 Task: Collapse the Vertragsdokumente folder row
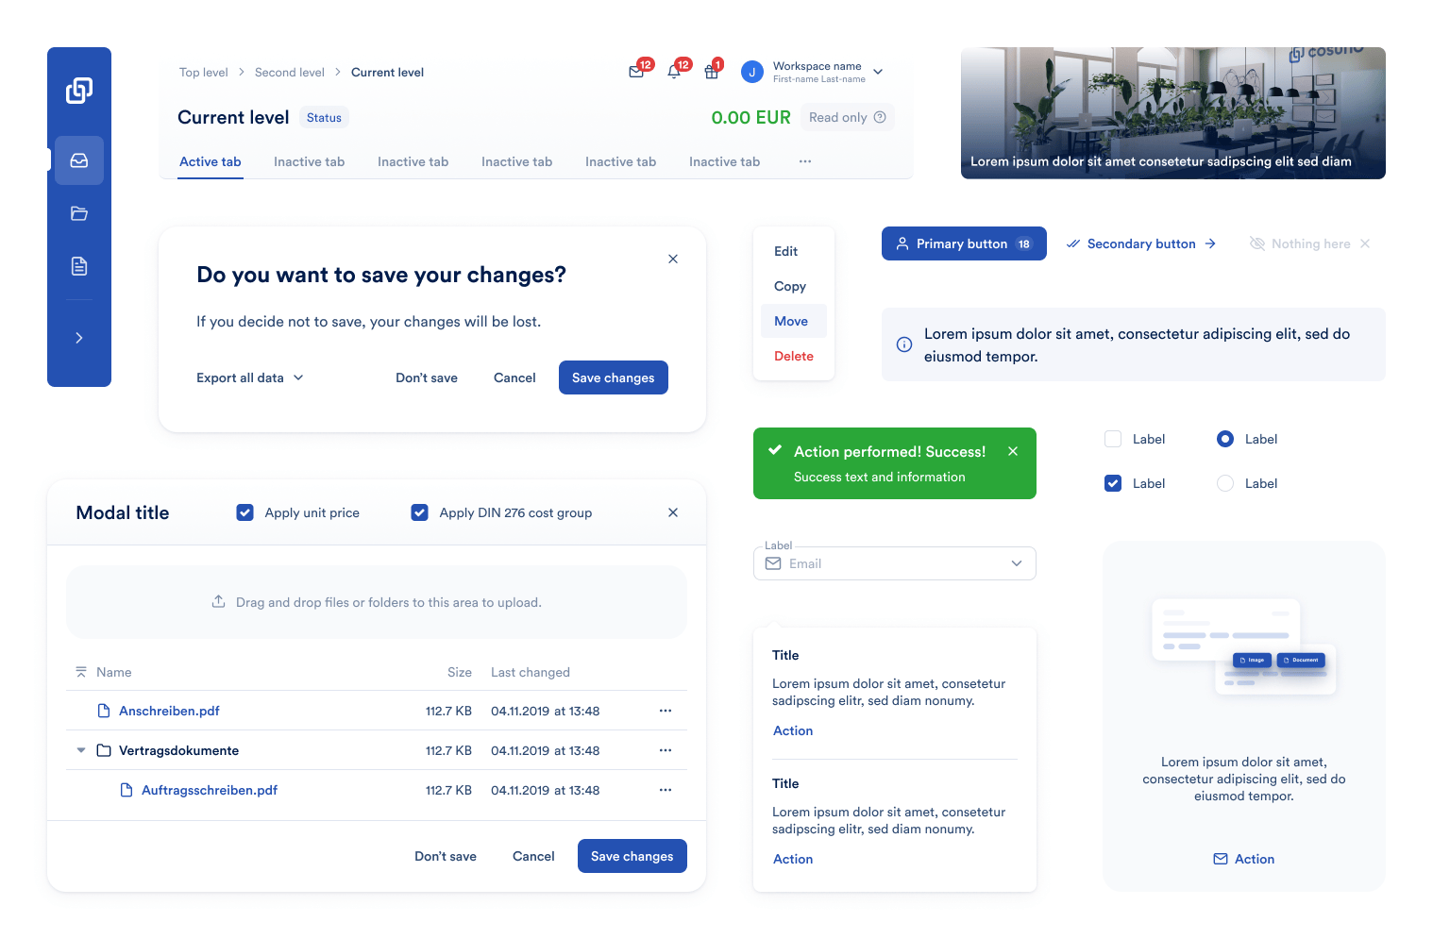pyautogui.click(x=81, y=749)
